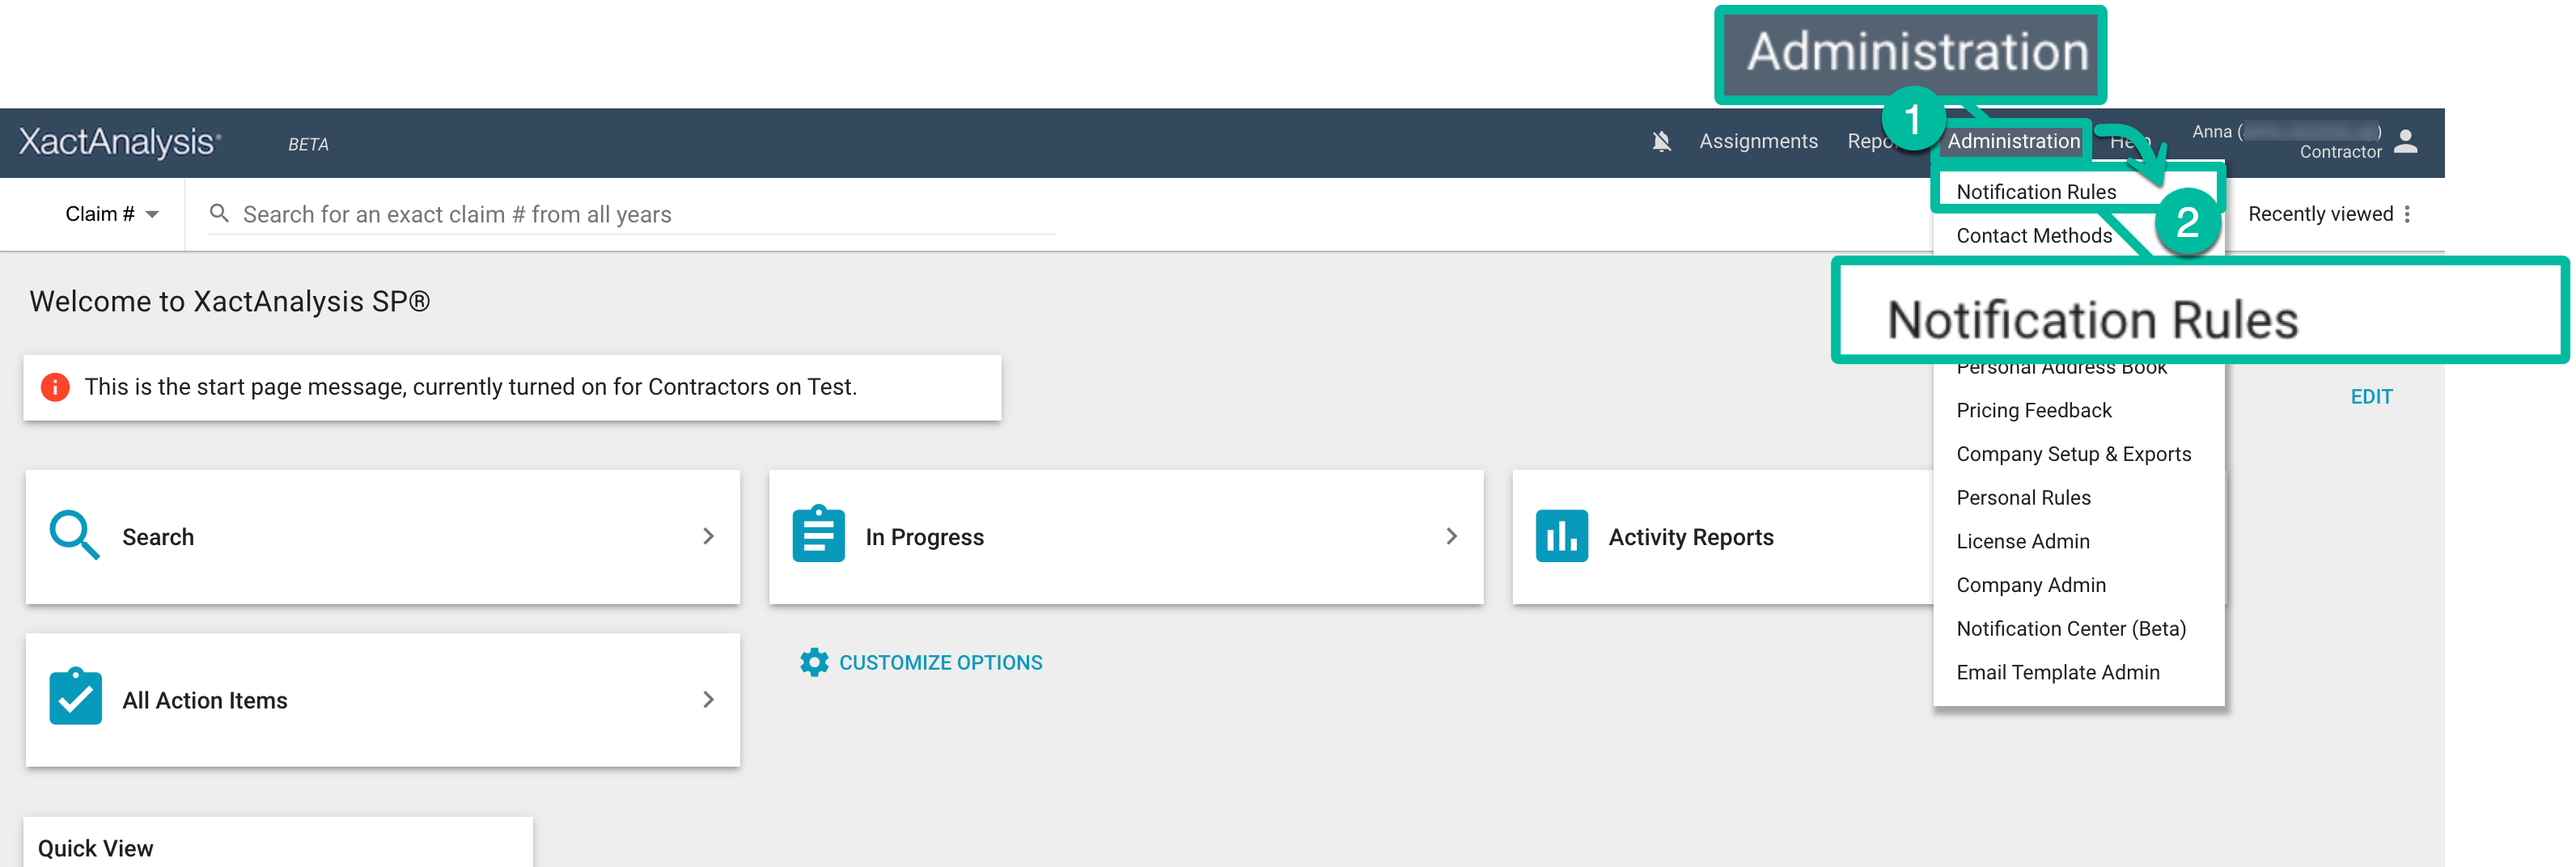Screen dimensions: 2576x867
Task: Click the XactAnalysis logo
Action: point(120,142)
